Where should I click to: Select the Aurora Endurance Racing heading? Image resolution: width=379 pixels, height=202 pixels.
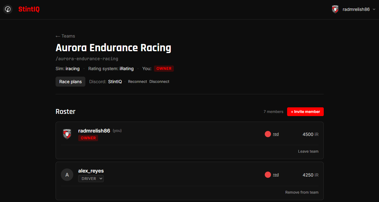click(x=113, y=48)
